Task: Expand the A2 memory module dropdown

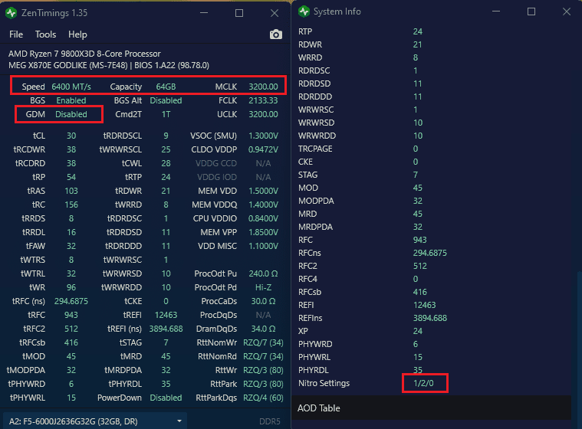Action: click(x=95, y=421)
